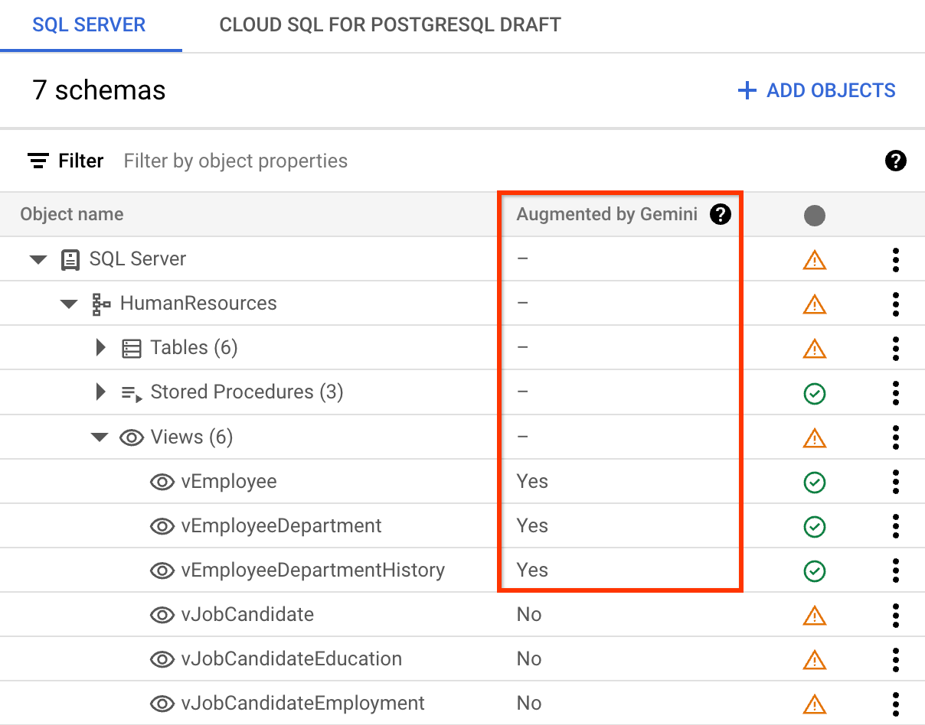Click the ADD OBJECTS button
This screenshot has height=725, width=925.
click(x=816, y=90)
